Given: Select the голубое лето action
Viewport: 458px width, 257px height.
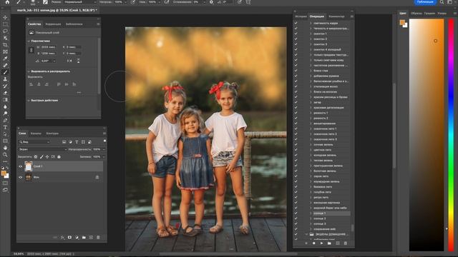Looking at the screenshot, I should [x=322, y=192].
